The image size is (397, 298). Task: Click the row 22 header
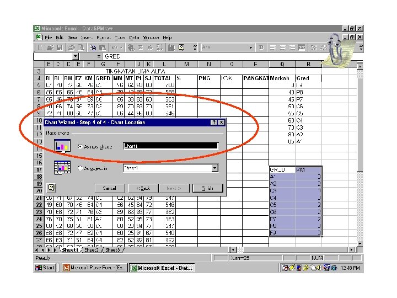[x=39, y=205]
